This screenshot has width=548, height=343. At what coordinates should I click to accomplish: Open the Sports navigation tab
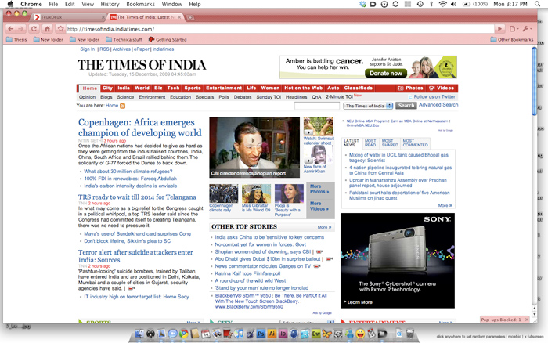click(193, 88)
